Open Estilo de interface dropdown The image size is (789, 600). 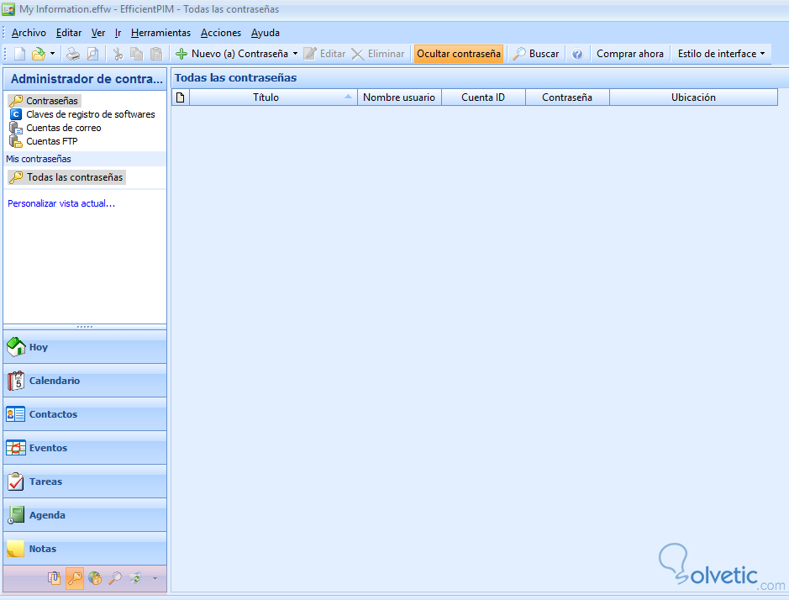click(x=721, y=54)
